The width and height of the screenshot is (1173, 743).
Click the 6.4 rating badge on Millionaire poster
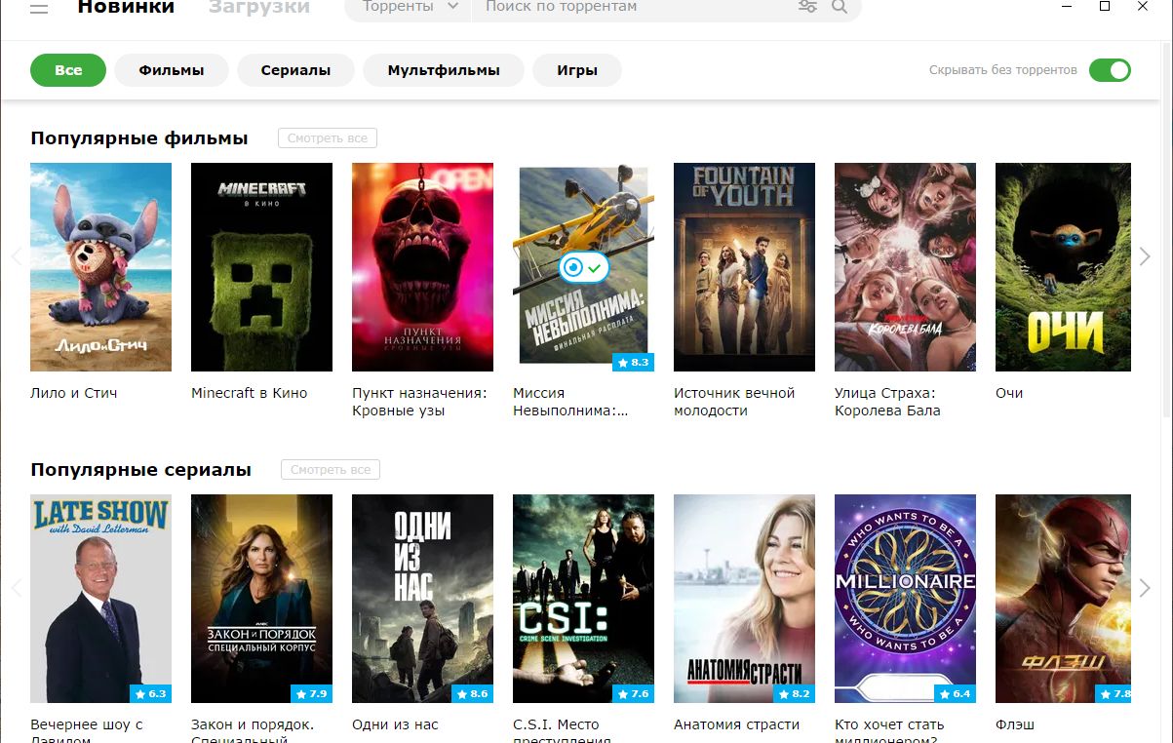pyautogui.click(x=955, y=694)
